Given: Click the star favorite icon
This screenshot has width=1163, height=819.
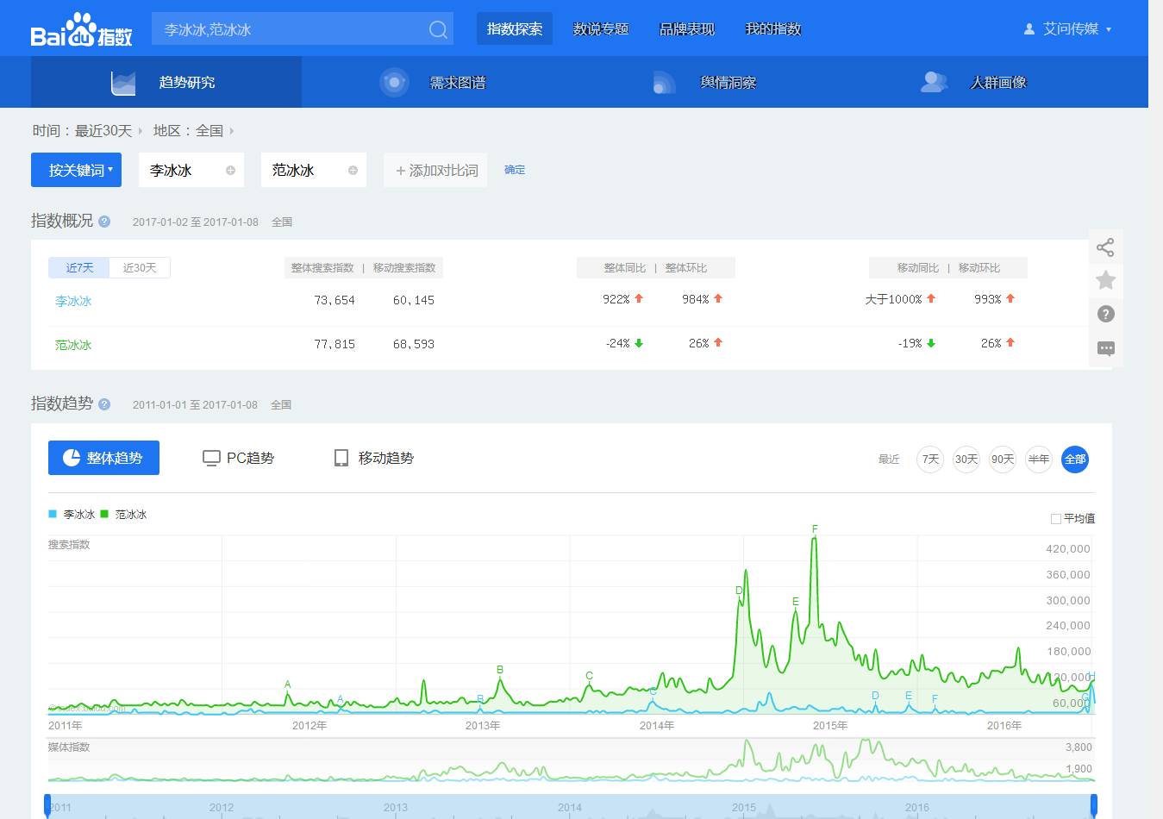Looking at the screenshot, I should click(1105, 280).
